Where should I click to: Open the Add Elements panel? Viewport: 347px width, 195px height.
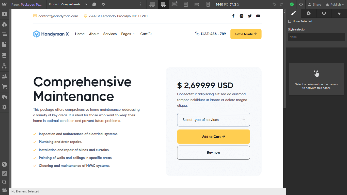pos(4,14)
